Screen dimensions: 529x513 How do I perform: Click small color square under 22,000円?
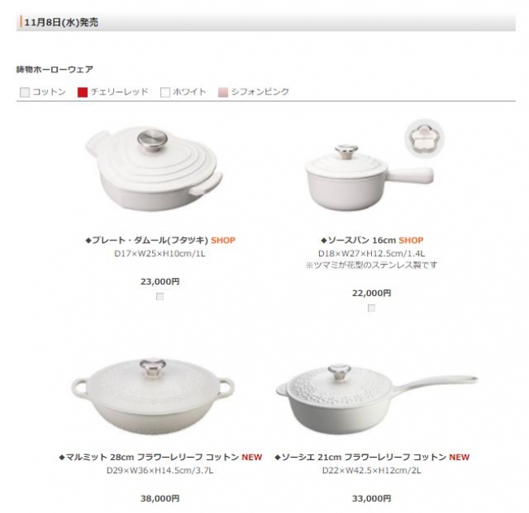tap(371, 308)
